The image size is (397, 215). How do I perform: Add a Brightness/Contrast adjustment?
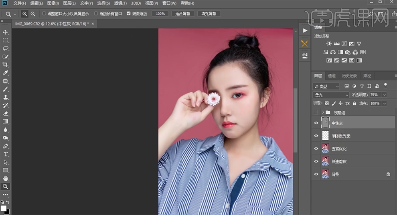(x=329, y=44)
